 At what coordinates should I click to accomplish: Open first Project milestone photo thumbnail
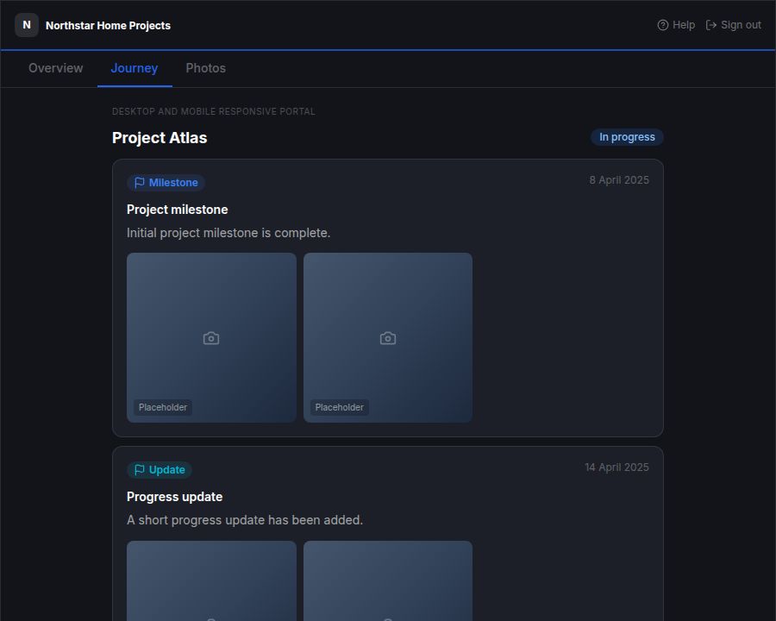click(211, 338)
